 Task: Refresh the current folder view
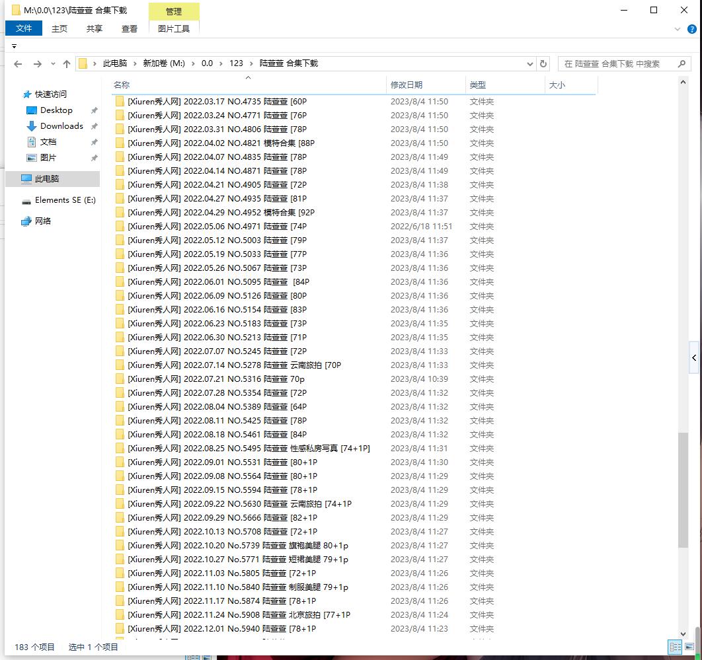coord(543,63)
